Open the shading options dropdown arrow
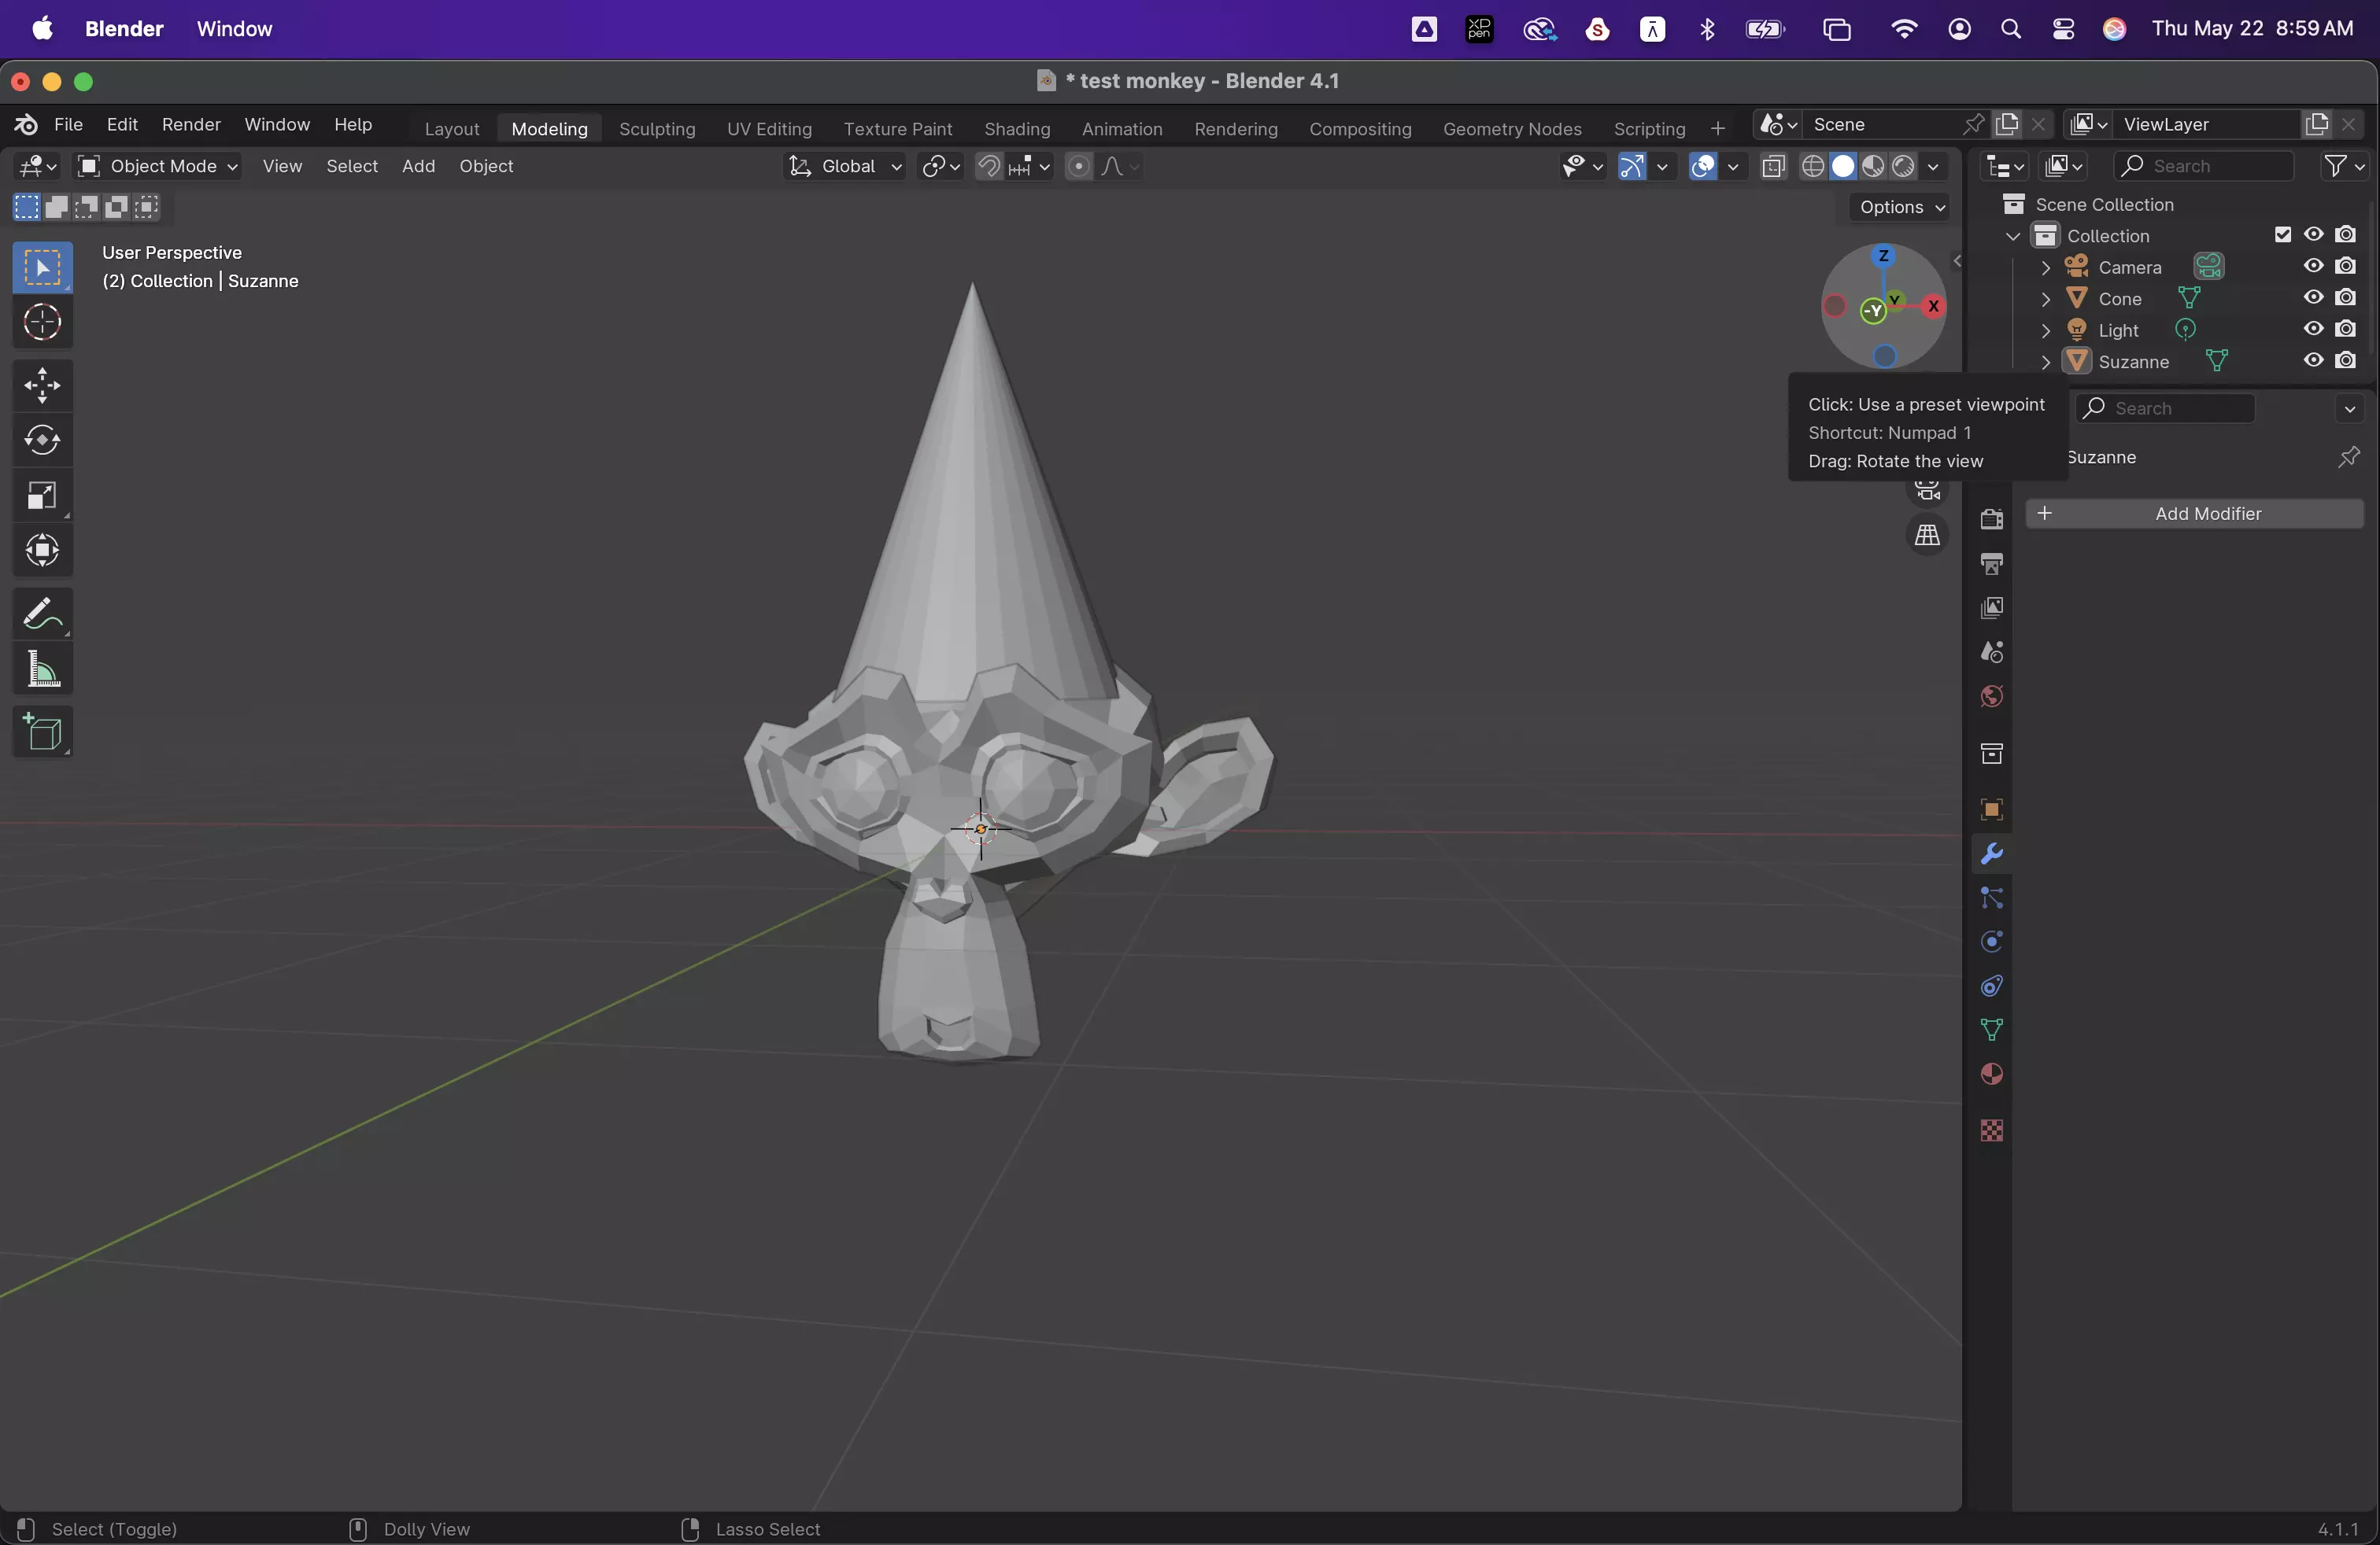Image resolution: width=2380 pixels, height=1545 pixels. click(1933, 166)
